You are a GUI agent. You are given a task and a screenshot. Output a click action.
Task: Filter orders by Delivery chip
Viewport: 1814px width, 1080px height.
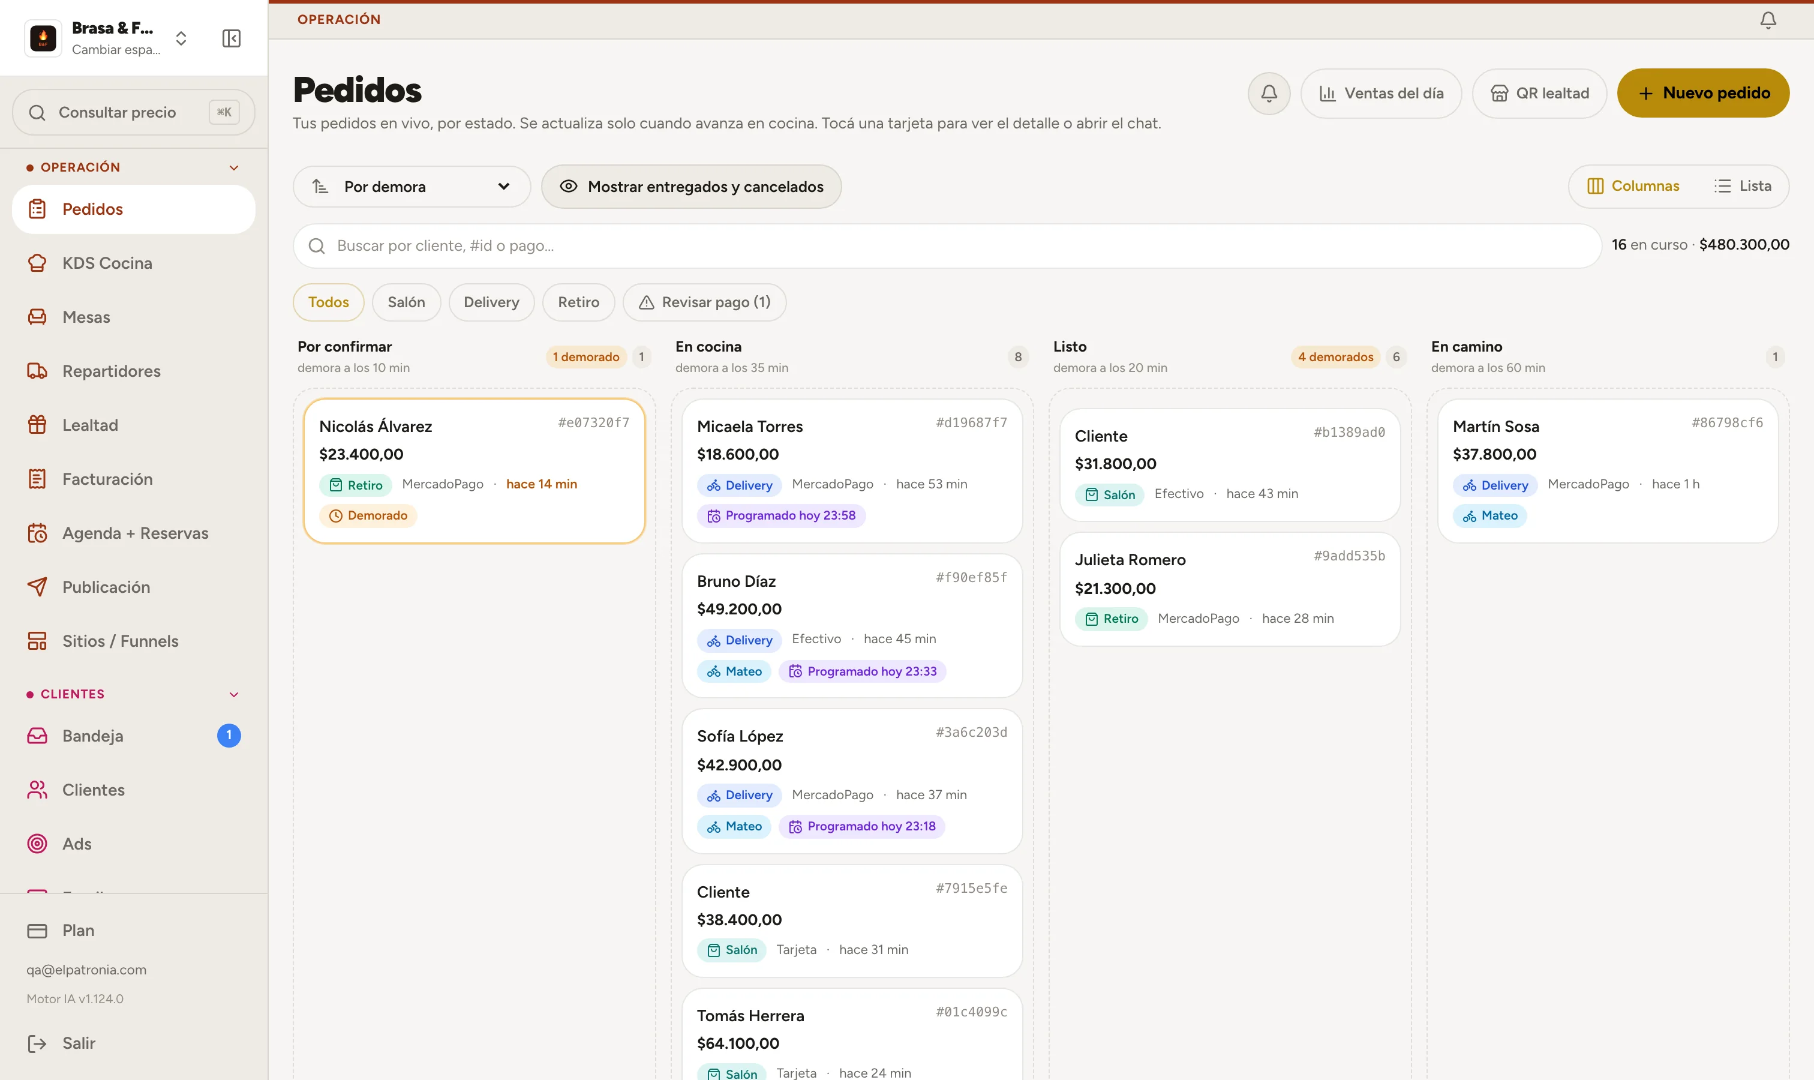tap(491, 302)
